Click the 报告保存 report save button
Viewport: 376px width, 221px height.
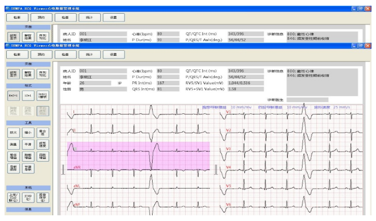point(43,198)
